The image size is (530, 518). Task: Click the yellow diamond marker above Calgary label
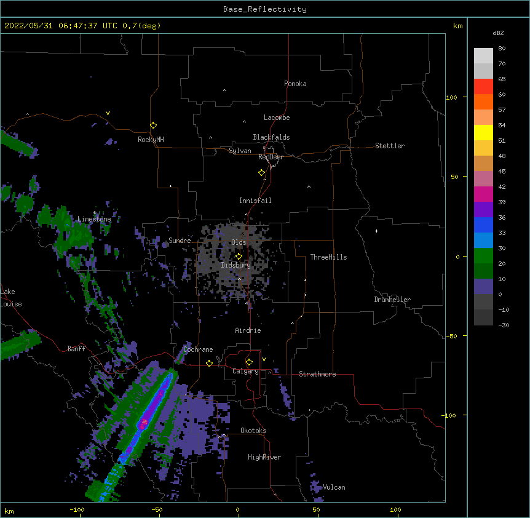(x=249, y=362)
